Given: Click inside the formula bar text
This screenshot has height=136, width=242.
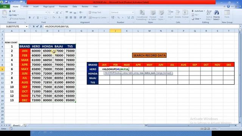Looking at the screenshot, I should click(x=57, y=26).
